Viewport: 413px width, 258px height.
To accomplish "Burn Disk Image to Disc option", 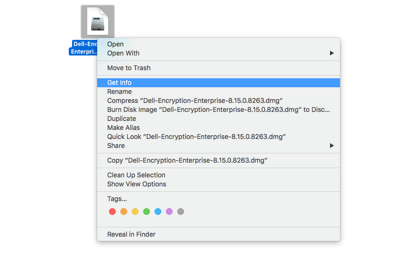I will click(218, 110).
